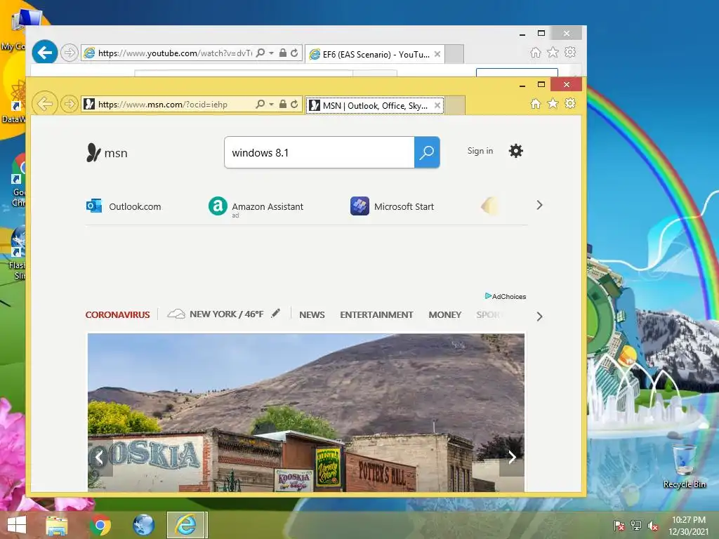Open Windows Start button on taskbar
The width and height of the screenshot is (719, 539).
click(17, 525)
